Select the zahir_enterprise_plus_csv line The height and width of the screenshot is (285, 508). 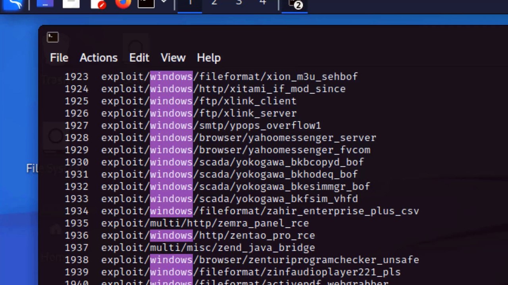pyautogui.click(x=242, y=211)
